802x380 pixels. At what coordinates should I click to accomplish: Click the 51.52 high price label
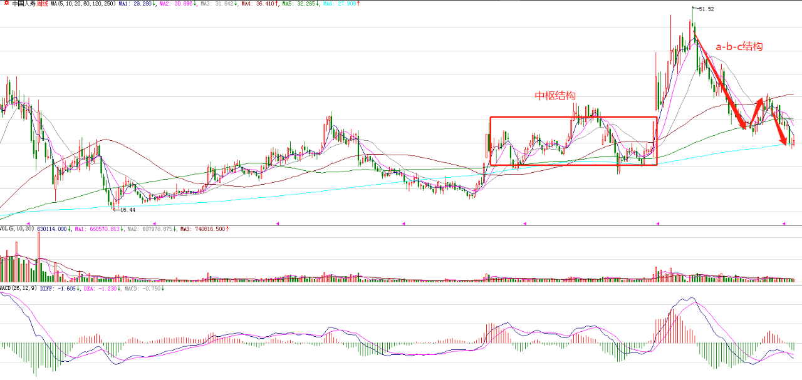(x=706, y=9)
